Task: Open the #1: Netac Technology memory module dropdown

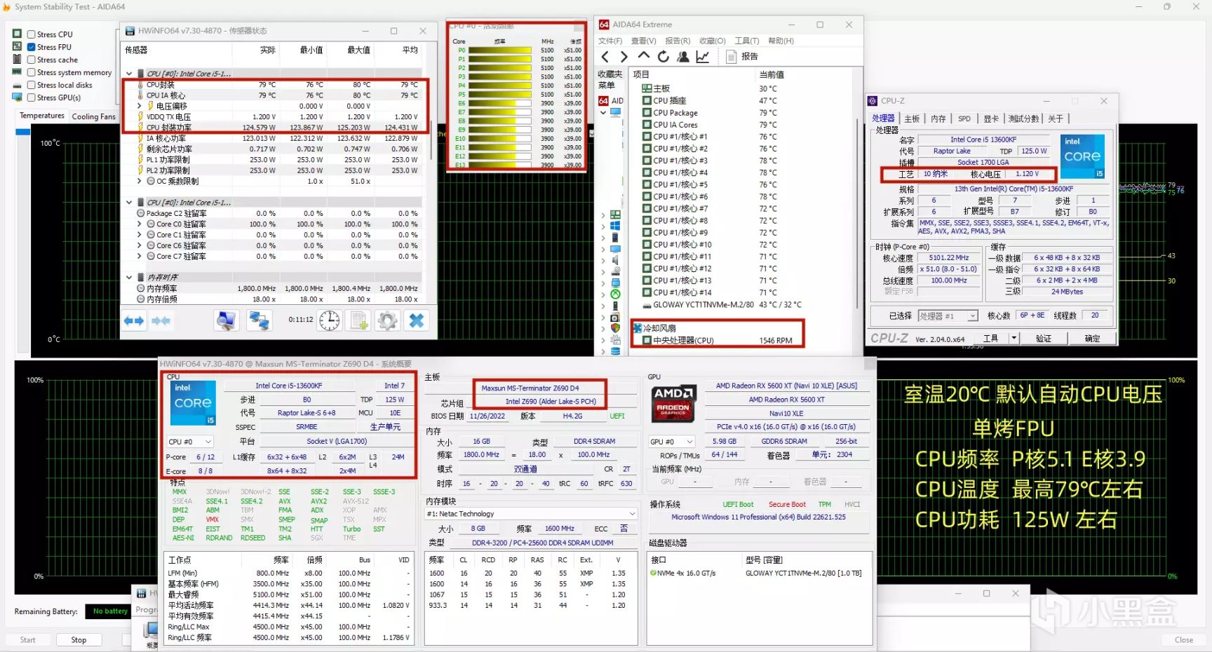Action: 531,514
